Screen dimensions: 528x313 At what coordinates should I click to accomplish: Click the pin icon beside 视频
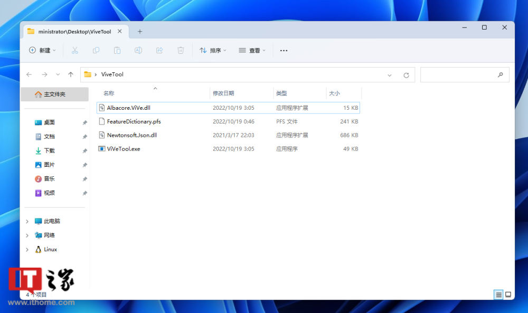[x=85, y=193]
